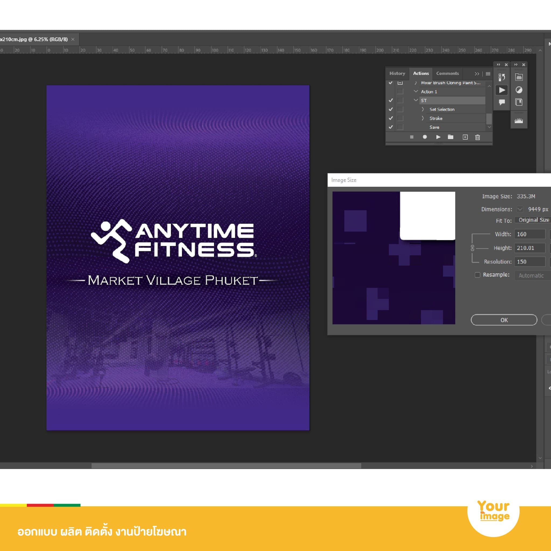
Task: Expand the hidden panel tabs double-chevron
Action: pos(477,74)
